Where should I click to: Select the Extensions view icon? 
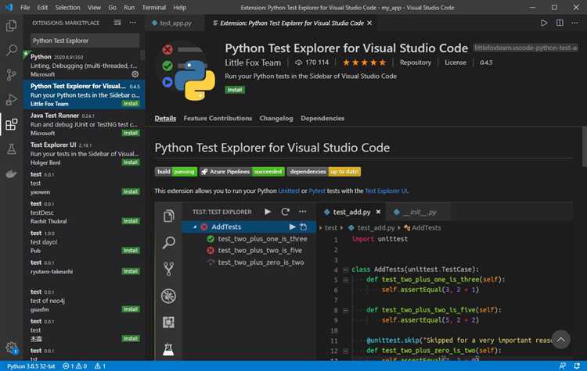[11, 124]
